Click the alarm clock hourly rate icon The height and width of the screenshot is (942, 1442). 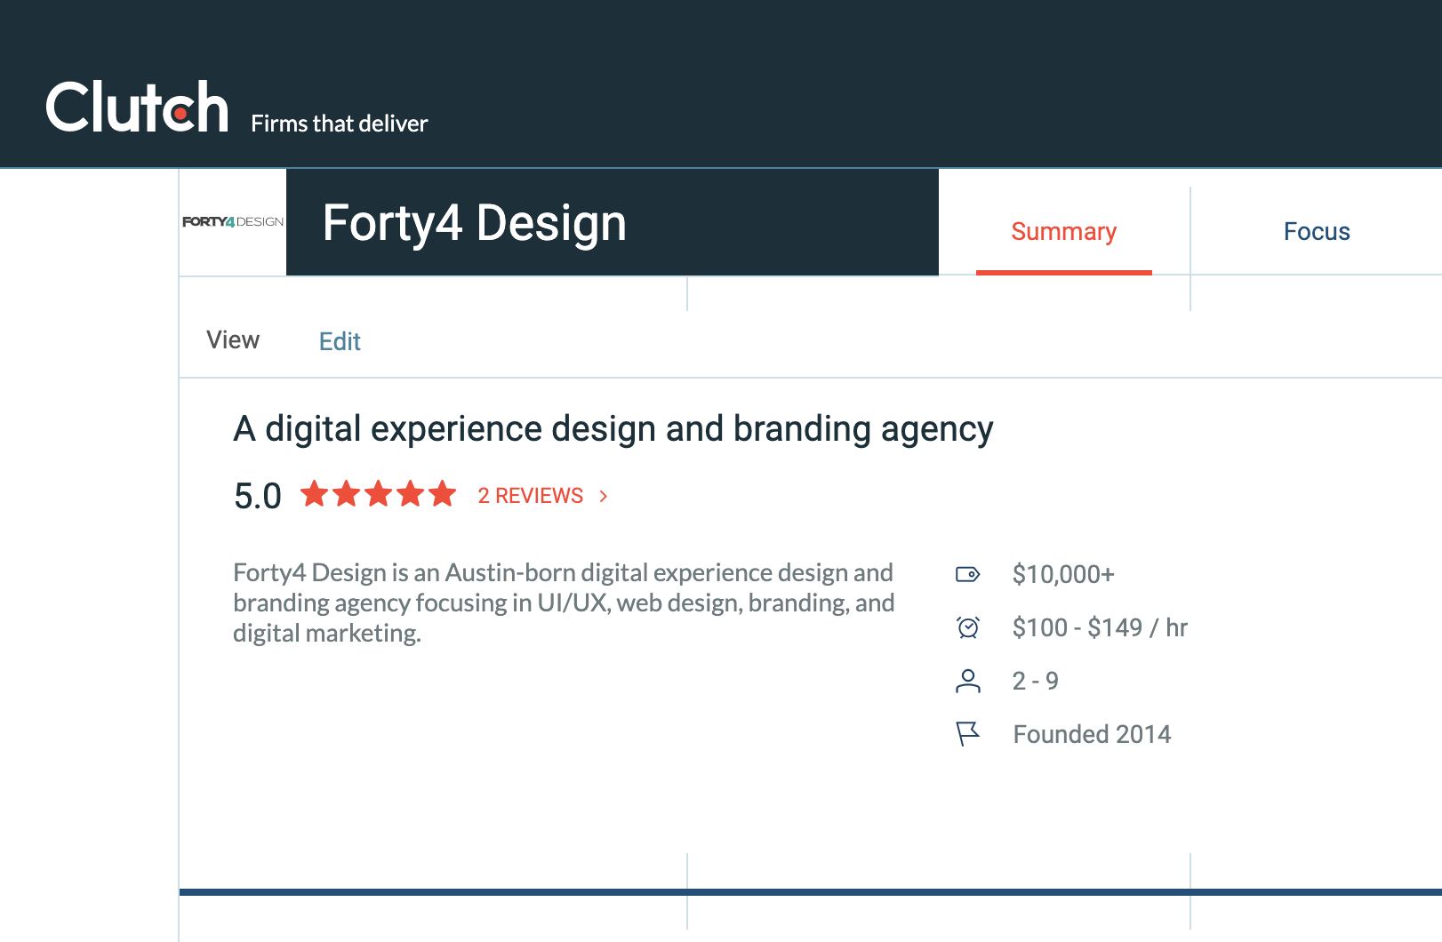(x=968, y=627)
